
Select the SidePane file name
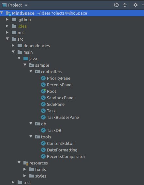click(x=56, y=104)
